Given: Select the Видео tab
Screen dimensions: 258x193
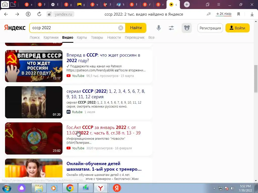Looking at the screenshot, I should point(68,37).
